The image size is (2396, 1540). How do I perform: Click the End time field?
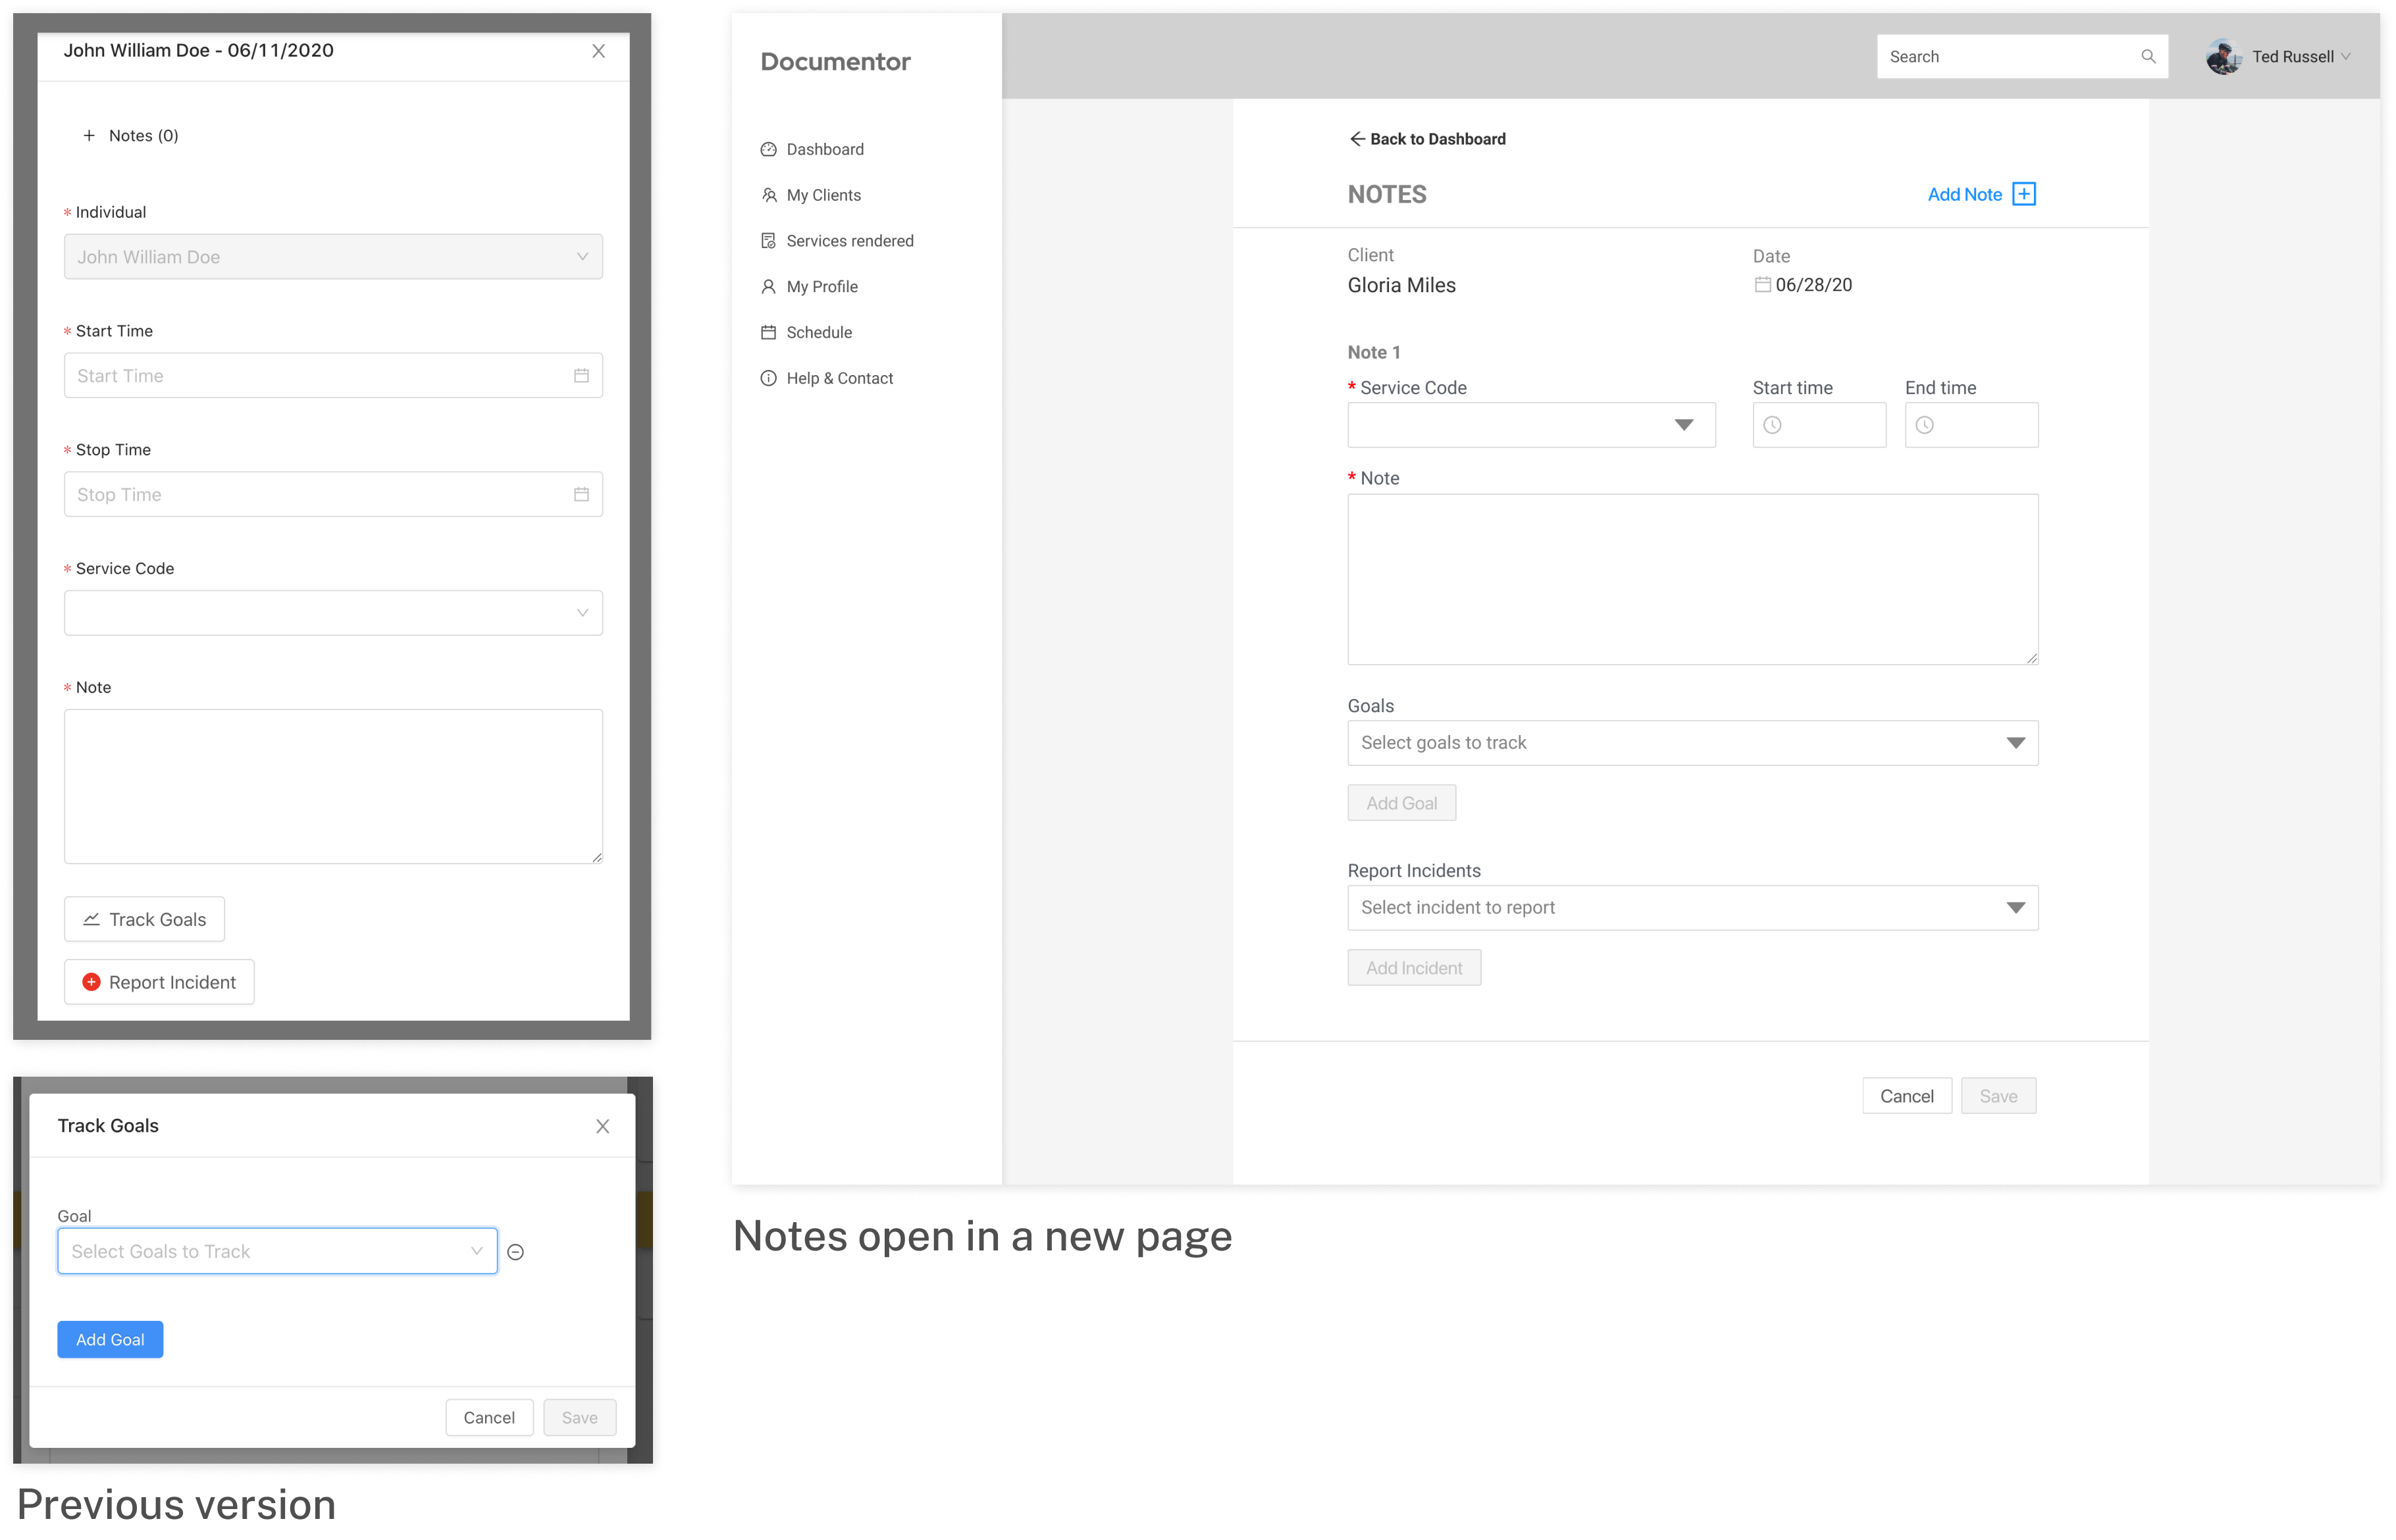pos(1971,425)
